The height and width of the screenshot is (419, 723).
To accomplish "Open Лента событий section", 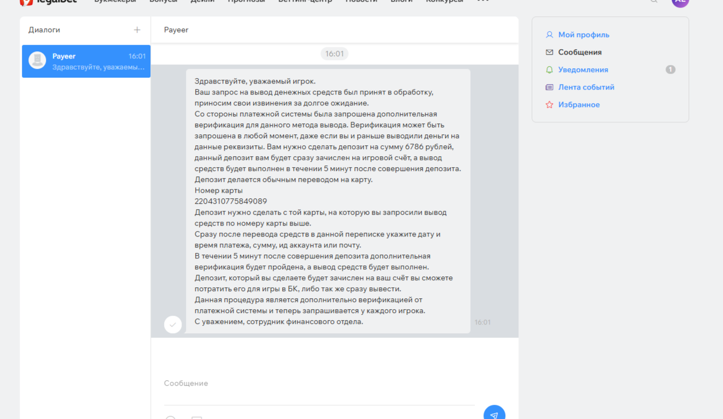I will click(x=586, y=87).
